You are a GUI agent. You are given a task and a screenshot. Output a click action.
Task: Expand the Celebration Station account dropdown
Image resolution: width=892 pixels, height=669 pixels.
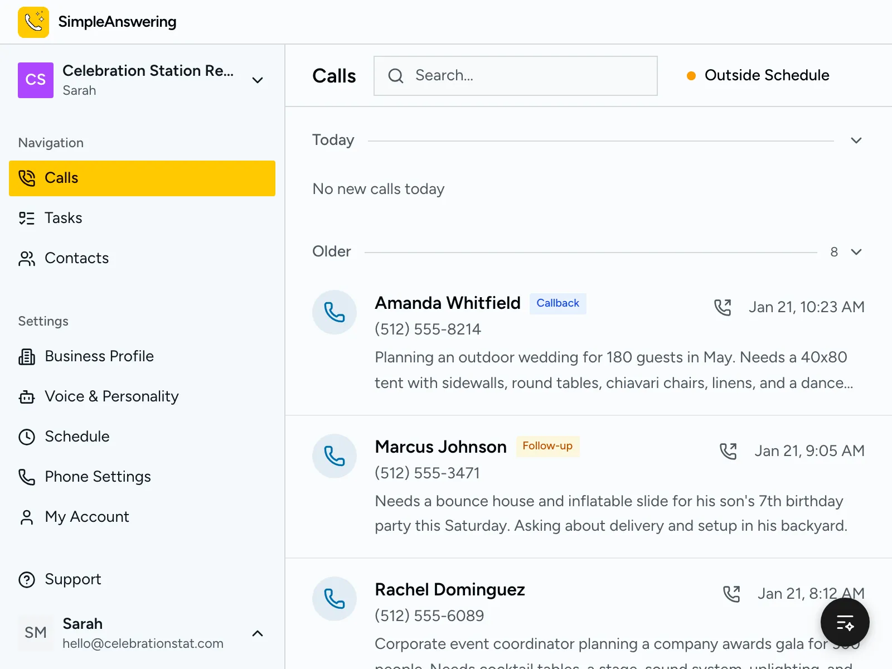[x=258, y=80]
